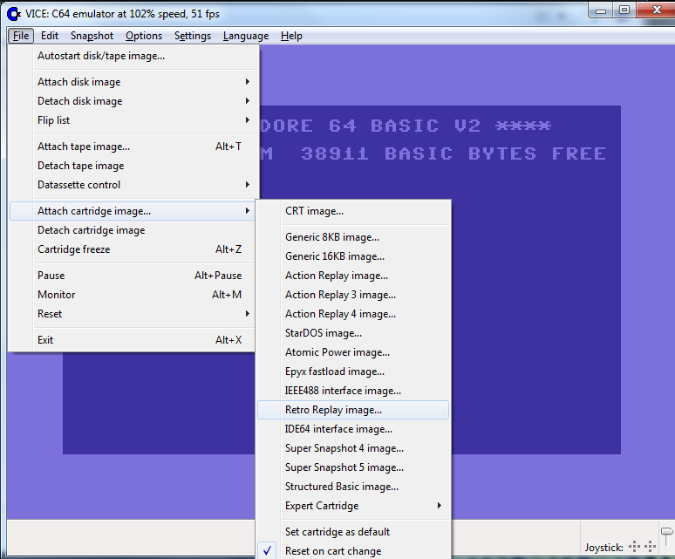Open the Settings menu
The width and height of the screenshot is (675, 559).
point(192,36)
